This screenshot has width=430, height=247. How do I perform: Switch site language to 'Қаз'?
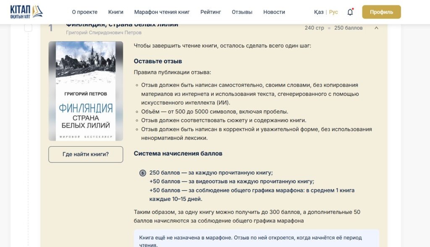(319, 12)
